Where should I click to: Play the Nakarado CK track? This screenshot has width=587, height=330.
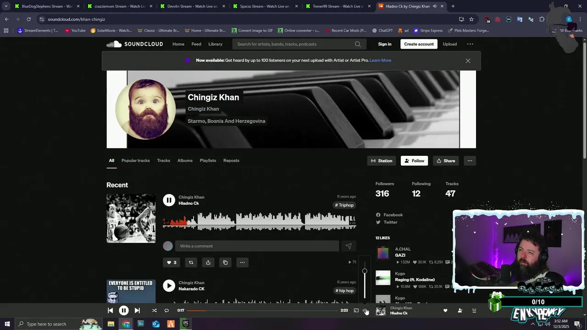point(169,286)
